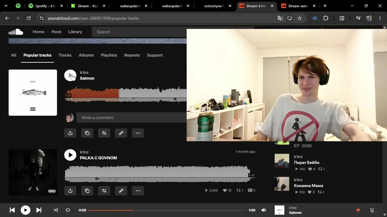Image resolution: width=387 pixels, height=217 pixels.
Task: Open the Пират Бейби track link
Action: (307, 162)
